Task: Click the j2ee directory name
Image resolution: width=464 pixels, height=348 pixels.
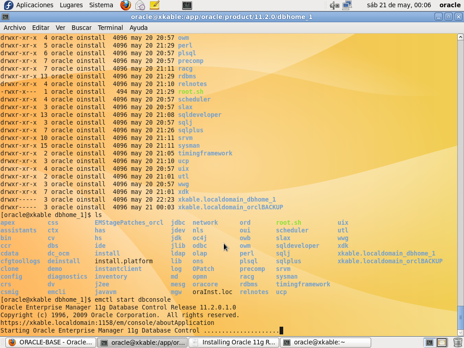Action: [102, 284]
